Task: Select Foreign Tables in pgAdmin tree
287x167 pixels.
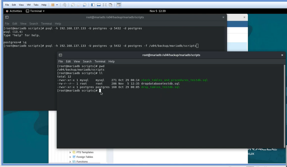Action: 85,157
